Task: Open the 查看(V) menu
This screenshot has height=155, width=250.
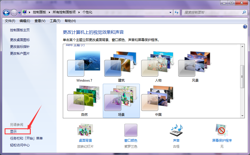Action: tap(40, 21)
